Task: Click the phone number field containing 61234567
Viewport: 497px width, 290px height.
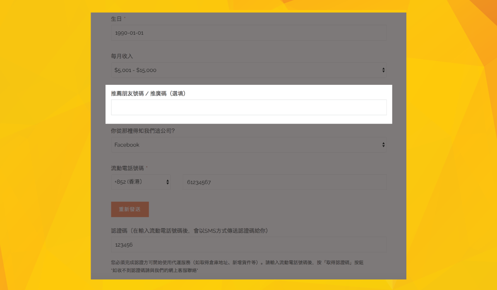Action: pos(284,182)
